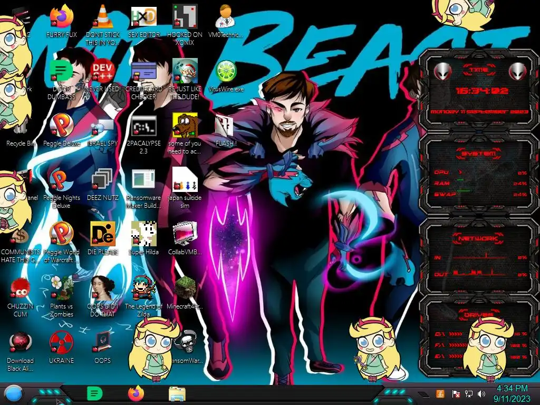Click the SYSTEM widget header

(479, 153)
